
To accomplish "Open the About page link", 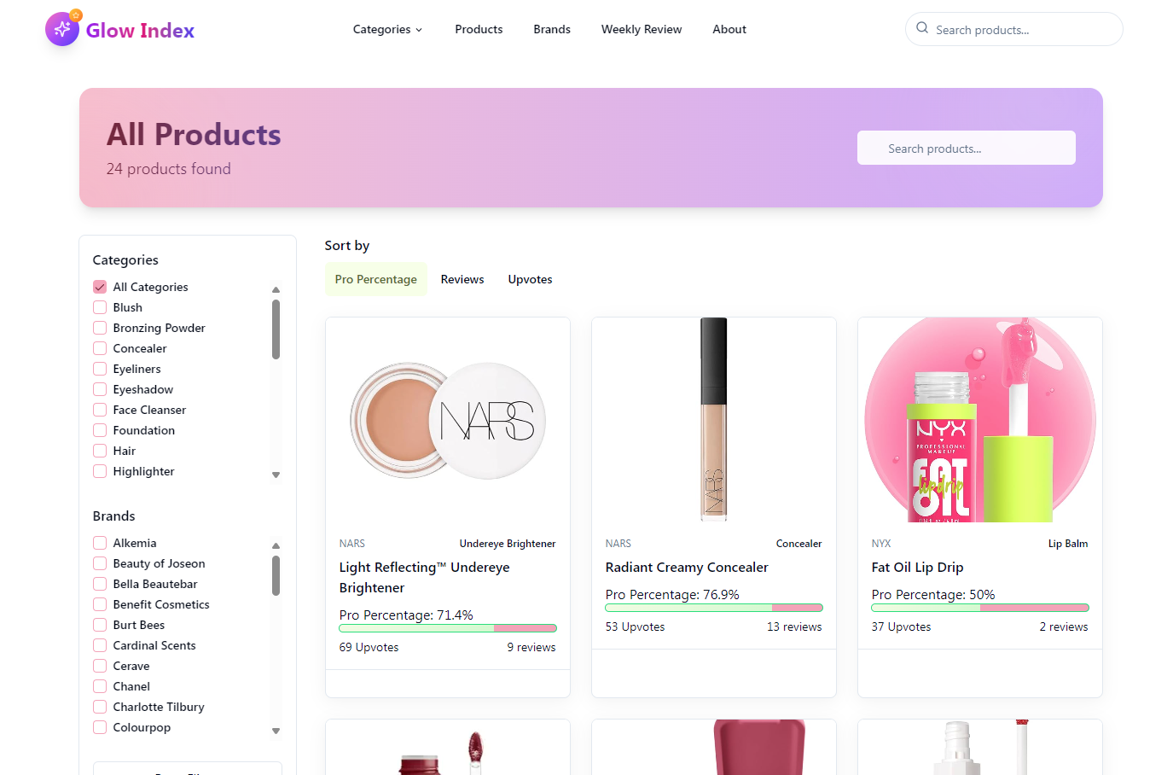I will click(x=729, y=29).
